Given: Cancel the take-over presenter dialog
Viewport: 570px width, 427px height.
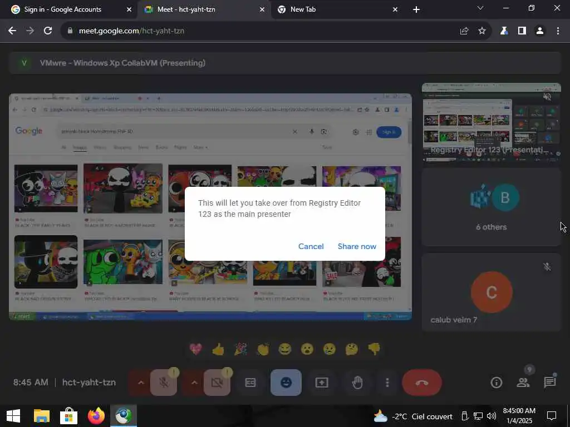Looking at the screenshot, I should (x=311, y=246).
